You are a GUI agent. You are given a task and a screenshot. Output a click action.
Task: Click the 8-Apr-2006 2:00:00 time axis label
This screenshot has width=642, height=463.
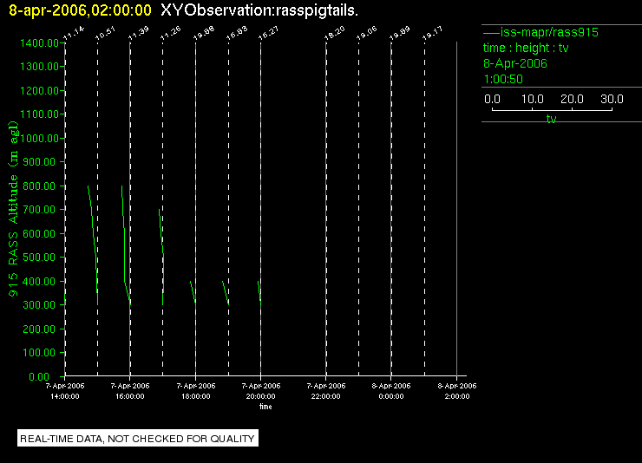coord(457,391)
